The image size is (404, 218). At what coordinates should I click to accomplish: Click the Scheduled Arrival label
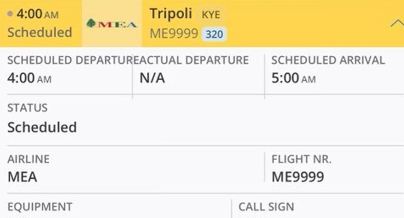pos(328,60)
